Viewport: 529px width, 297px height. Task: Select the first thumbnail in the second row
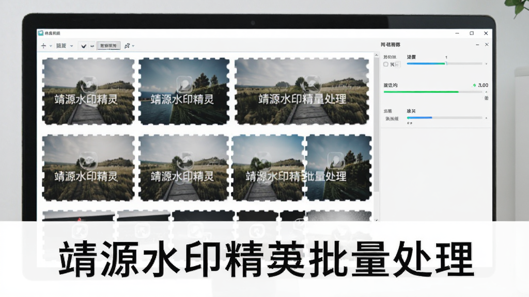(88, 168)
